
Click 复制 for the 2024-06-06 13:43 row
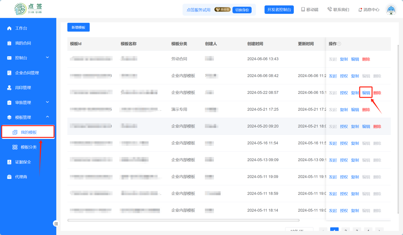(x=344, y=59)
